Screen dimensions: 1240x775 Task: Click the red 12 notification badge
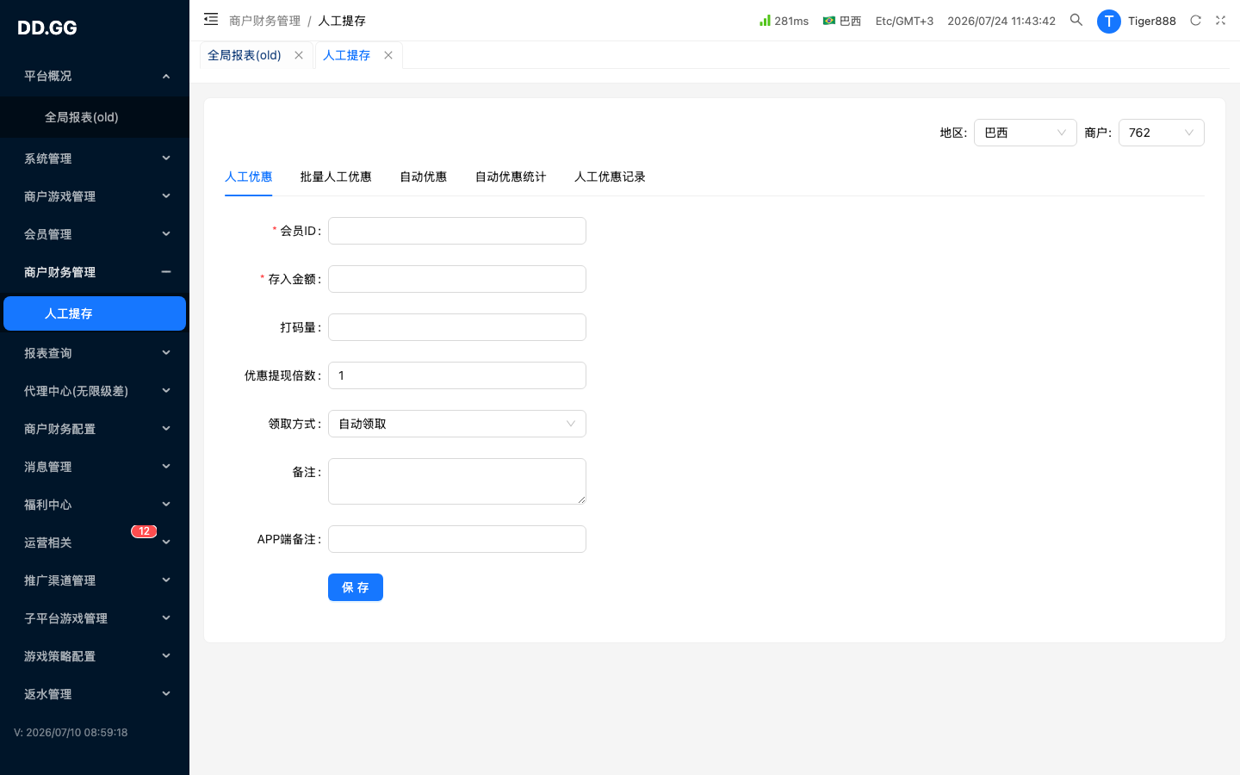[144, 531]
